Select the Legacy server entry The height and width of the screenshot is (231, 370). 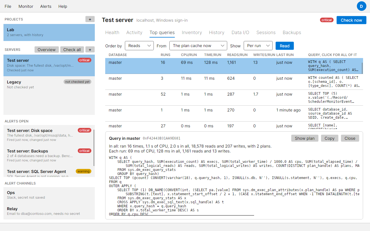[49, 84]
